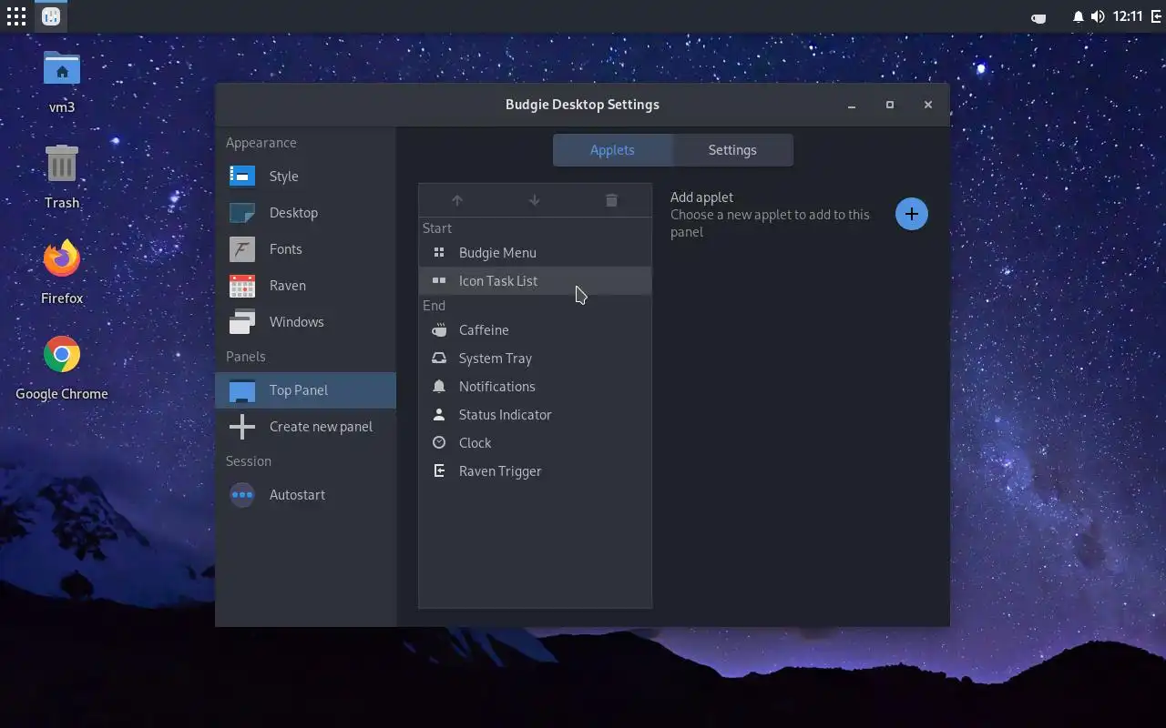Select the Notifications applet row
This screenshot has width=1166, height=728.
535,387
